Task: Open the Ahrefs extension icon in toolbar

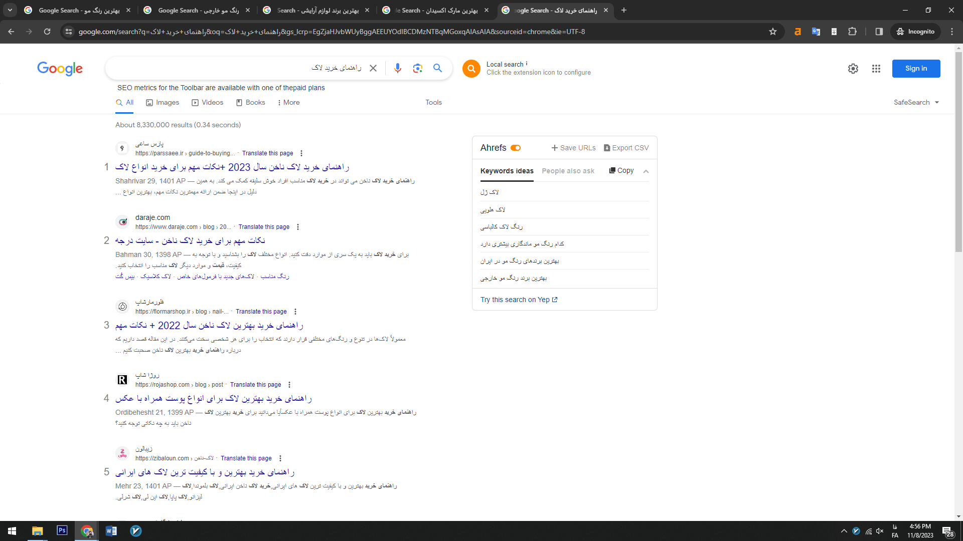Action: 798,32
